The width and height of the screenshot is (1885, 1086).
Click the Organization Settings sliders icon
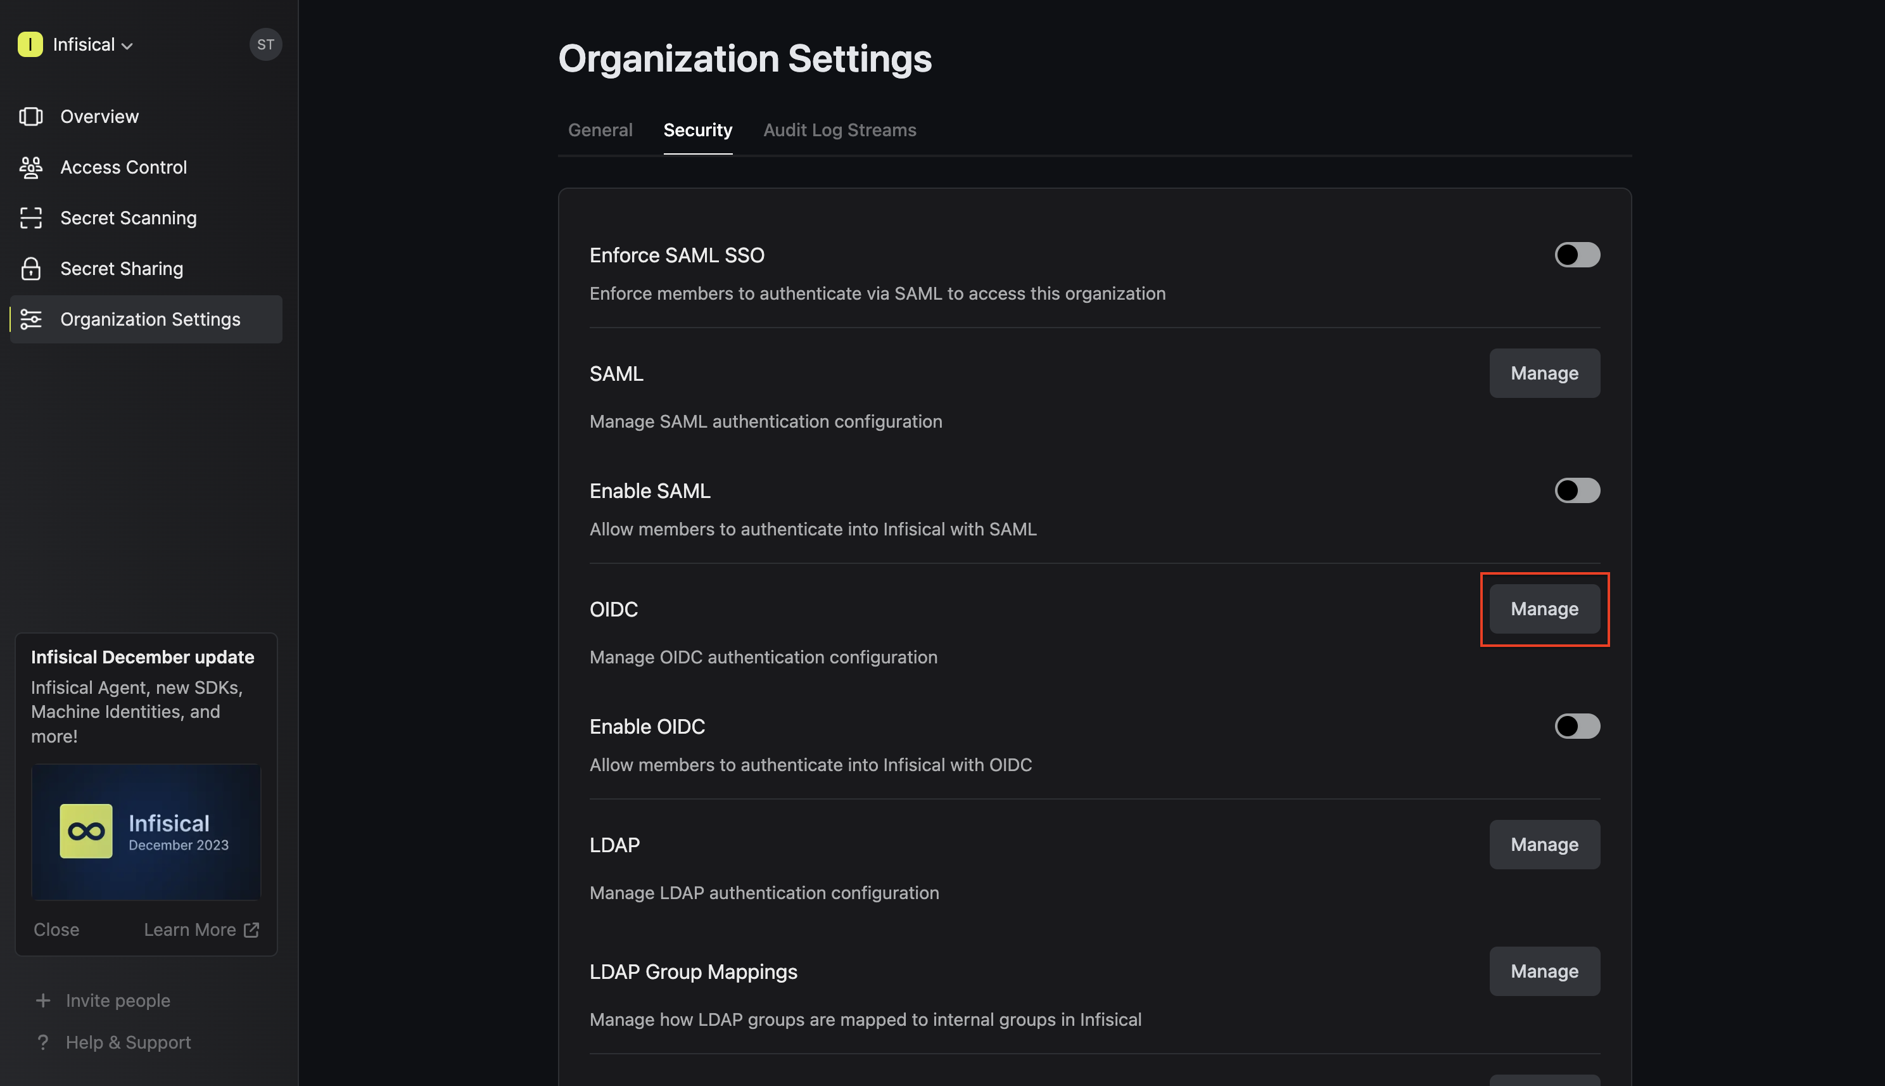(x=30, y=319)
